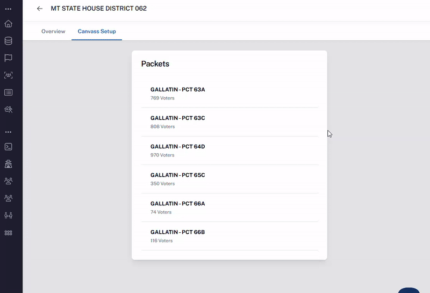The image size is (430, 293).
Task: Click the middle ellipsis in sidebar
Action: [x=8, y=132]
